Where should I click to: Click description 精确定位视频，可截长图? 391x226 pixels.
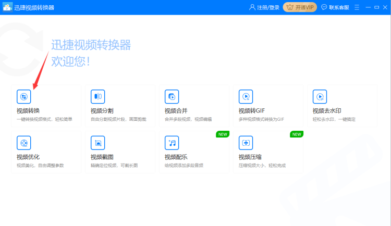[114, 166]
